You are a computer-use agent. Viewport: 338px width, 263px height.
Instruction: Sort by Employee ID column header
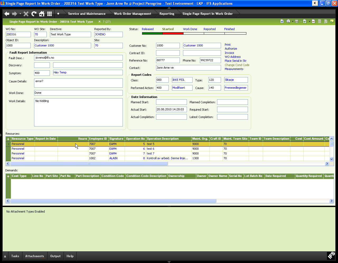point(98,139)
